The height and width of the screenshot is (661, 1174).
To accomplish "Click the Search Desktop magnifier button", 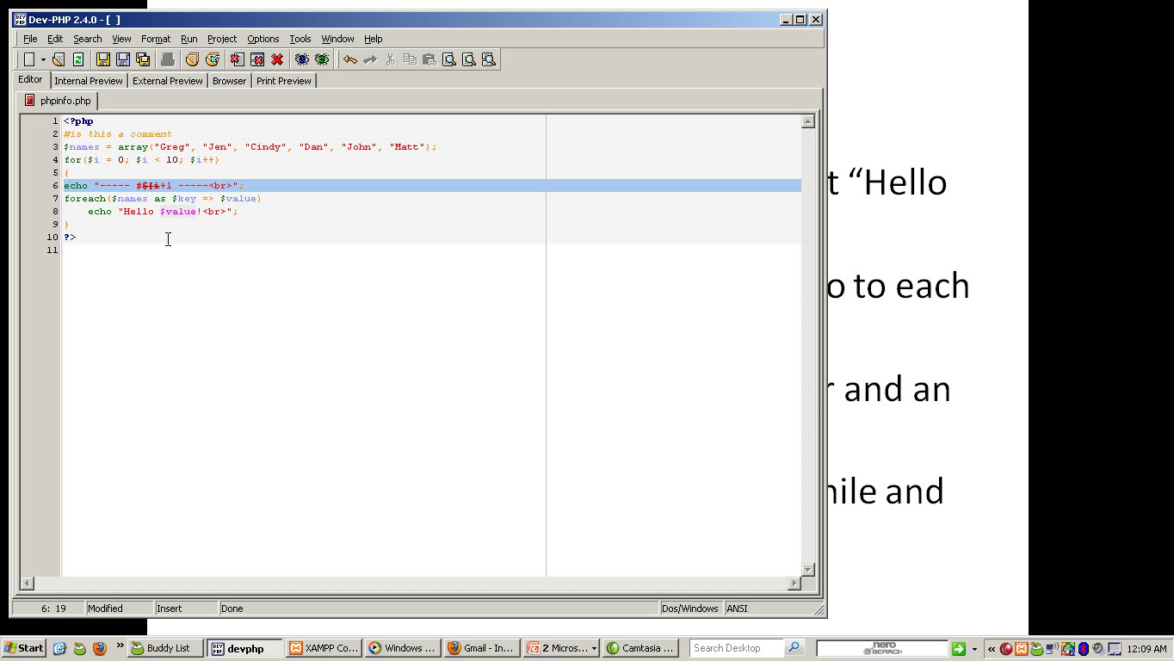I will 794,648.
